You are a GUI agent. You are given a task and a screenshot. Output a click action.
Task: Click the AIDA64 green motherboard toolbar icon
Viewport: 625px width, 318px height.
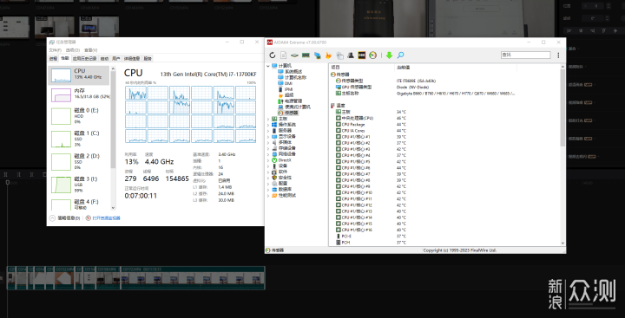click(294, 55)
